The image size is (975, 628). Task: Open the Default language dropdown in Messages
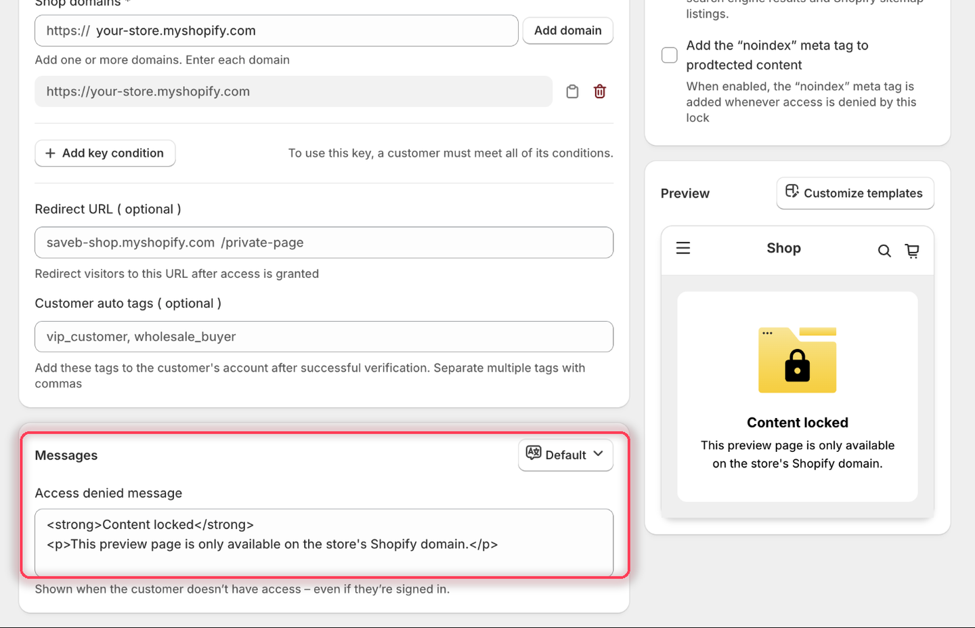point(565,455)
